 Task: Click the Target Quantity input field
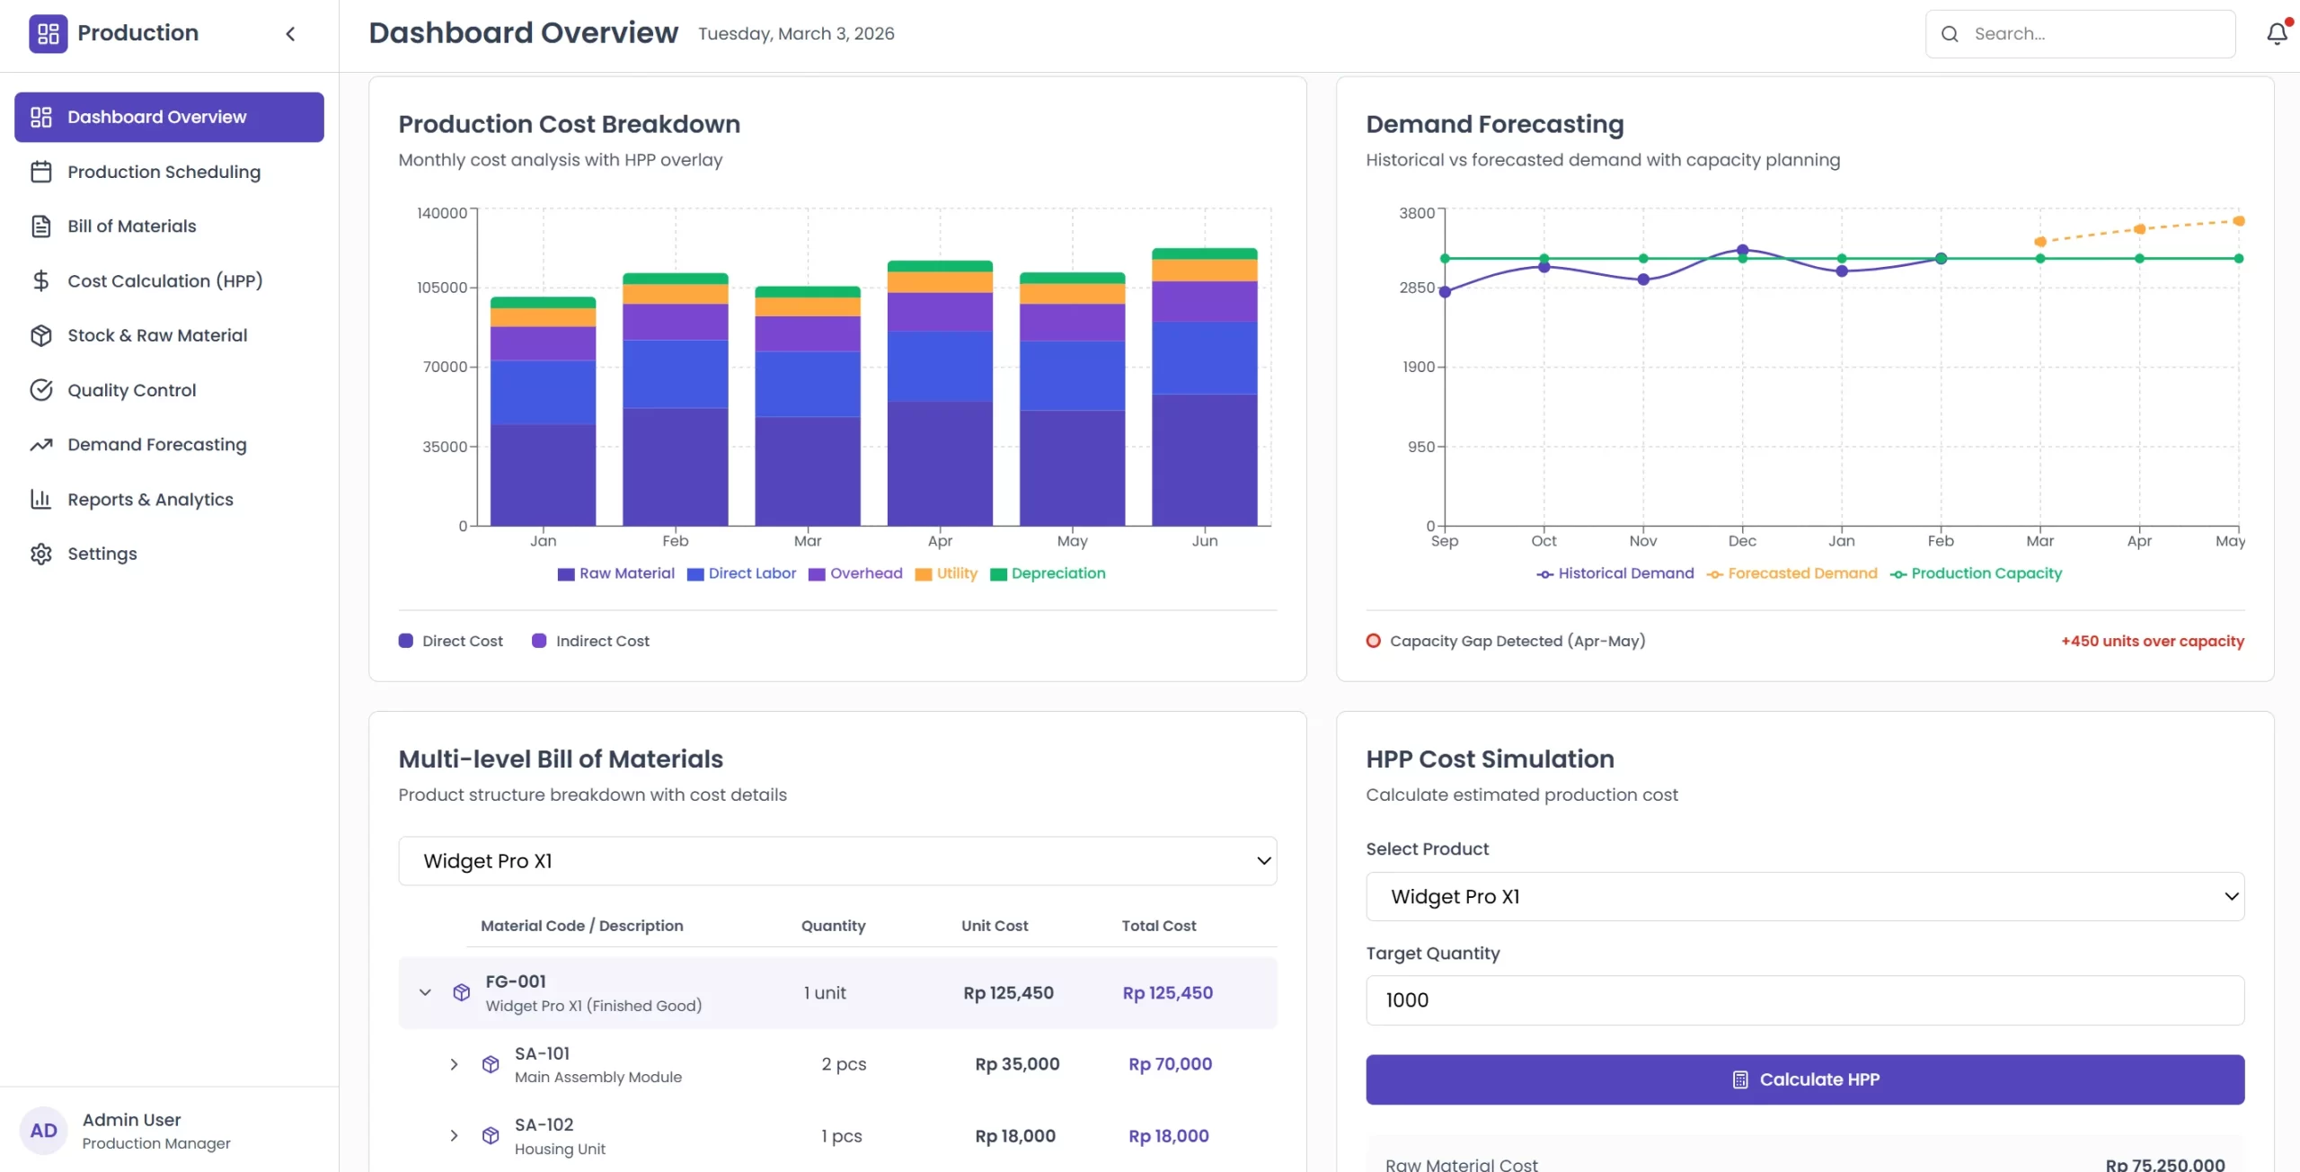1805,1000
